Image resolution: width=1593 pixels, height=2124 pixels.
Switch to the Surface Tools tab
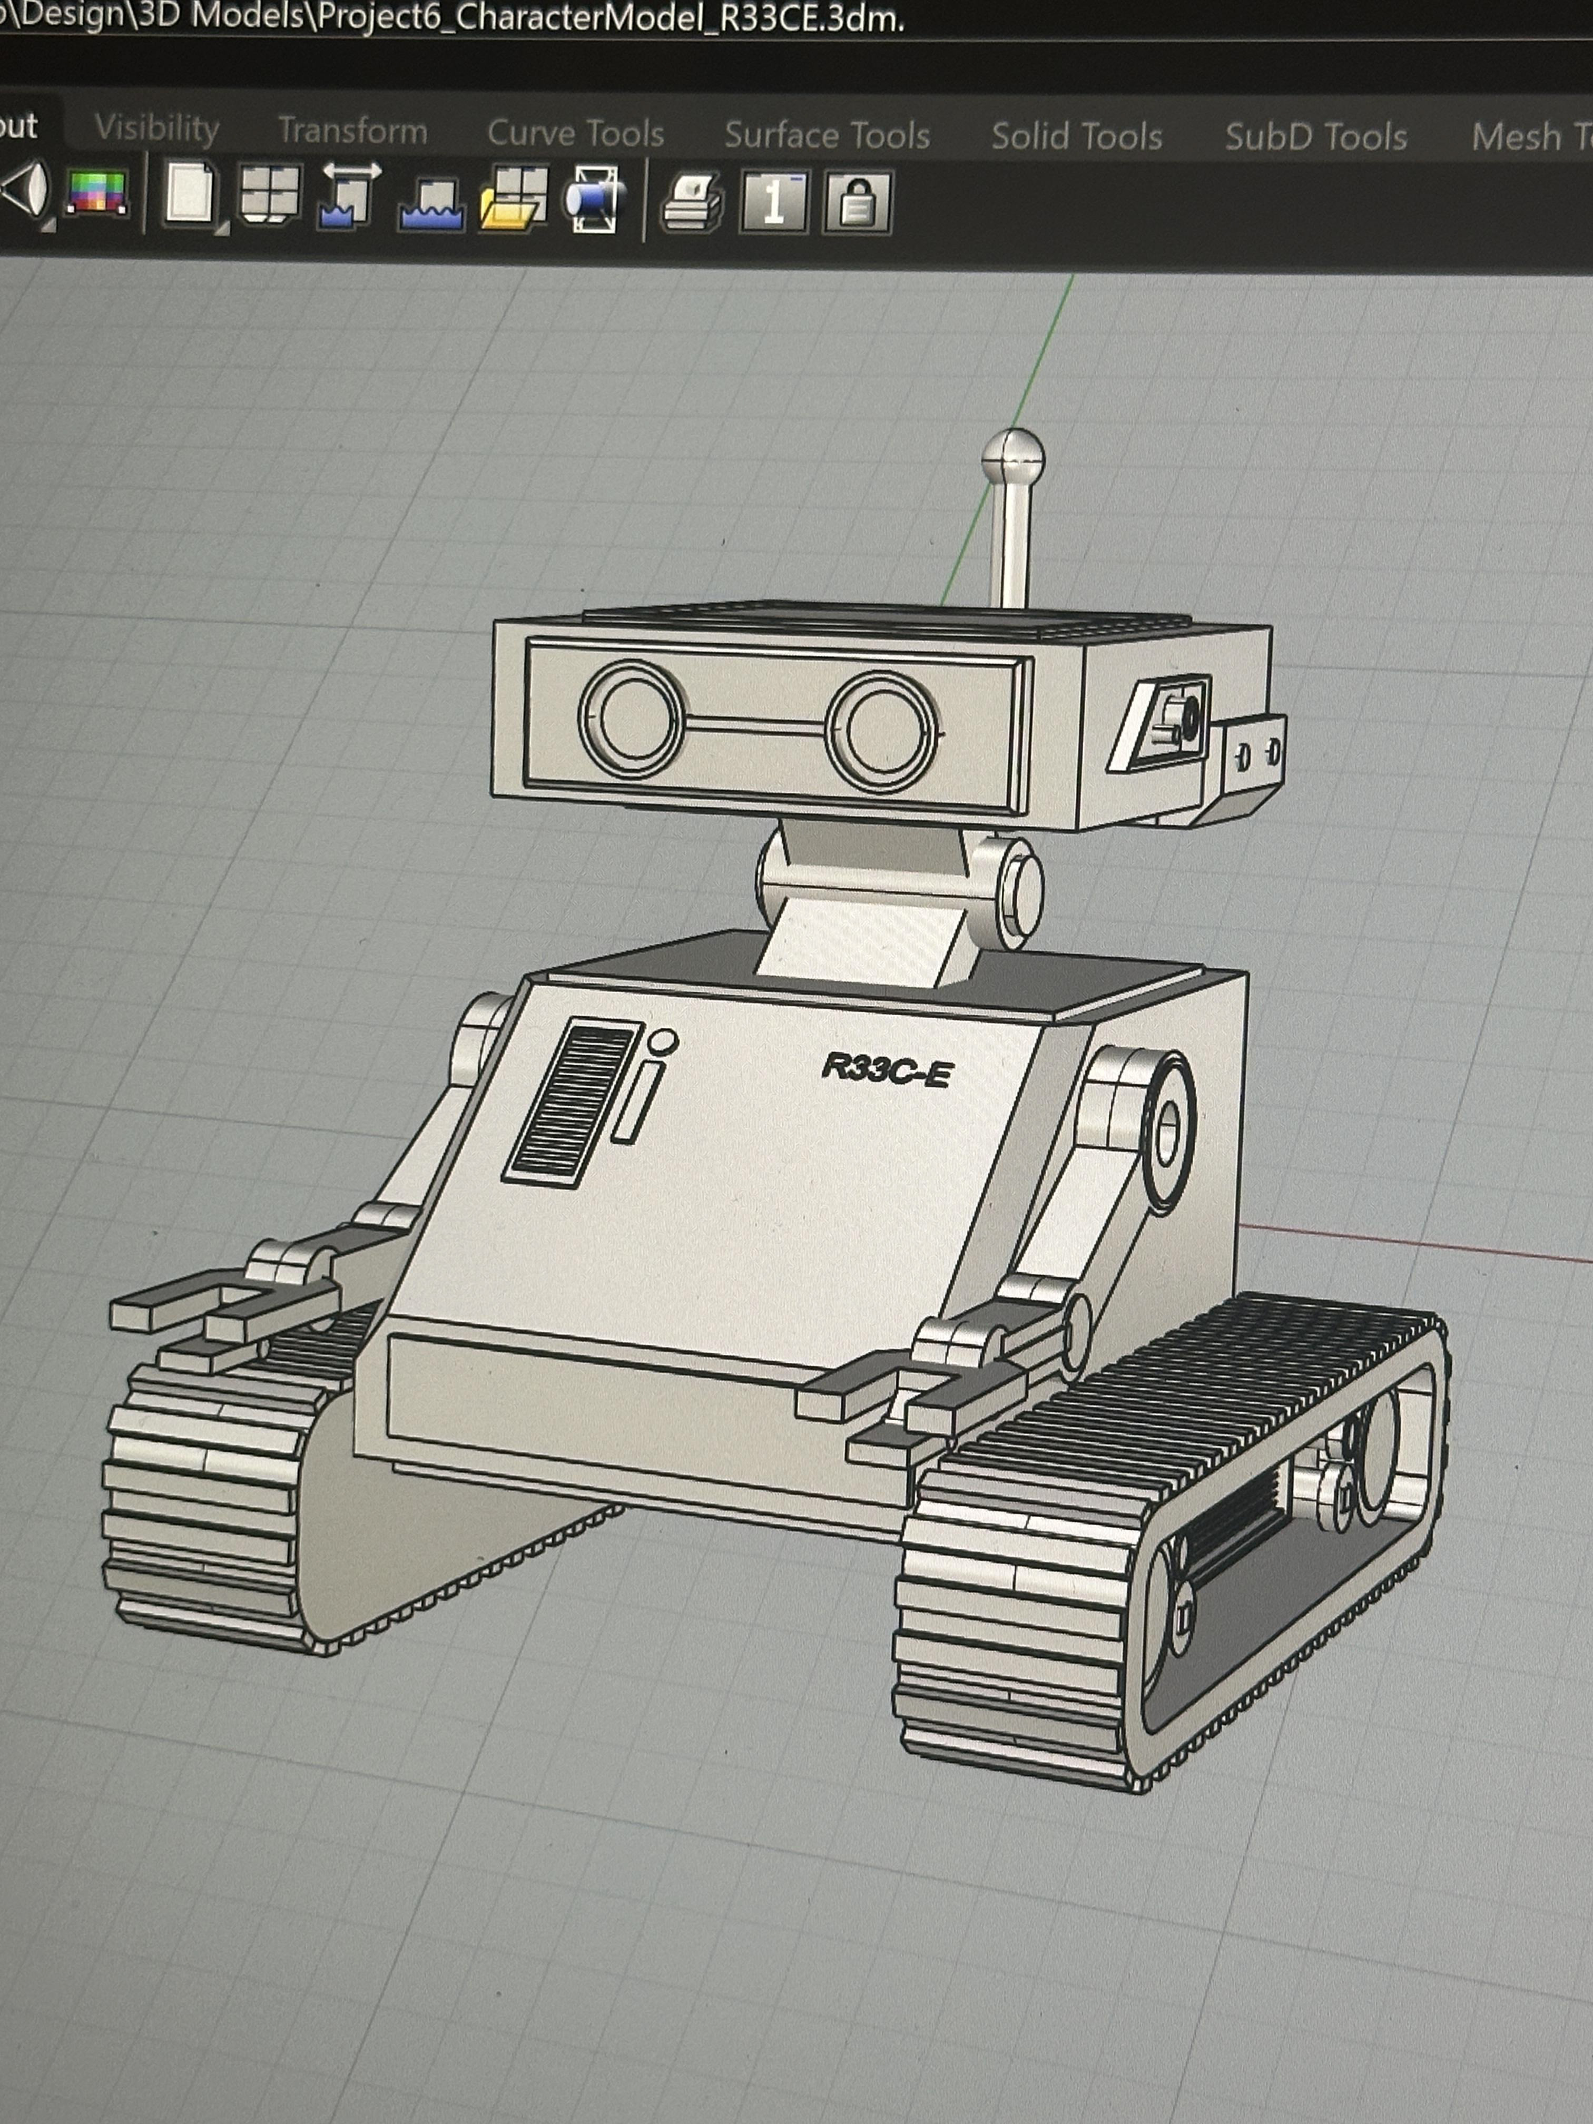point(827,135)
